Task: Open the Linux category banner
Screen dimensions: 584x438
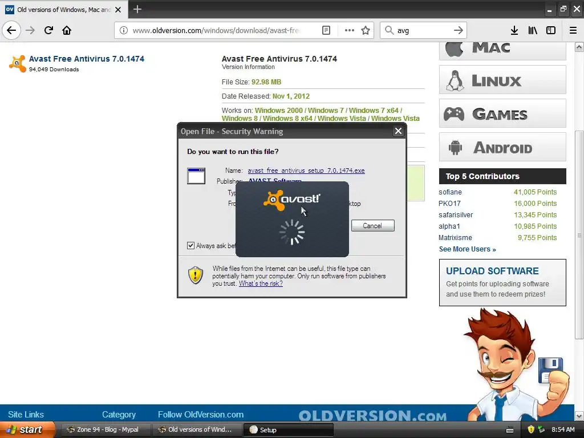Action: coord(502,80)
